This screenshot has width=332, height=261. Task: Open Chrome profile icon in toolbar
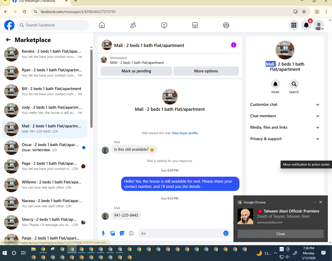pyautogui.click(x=317, y=12)
